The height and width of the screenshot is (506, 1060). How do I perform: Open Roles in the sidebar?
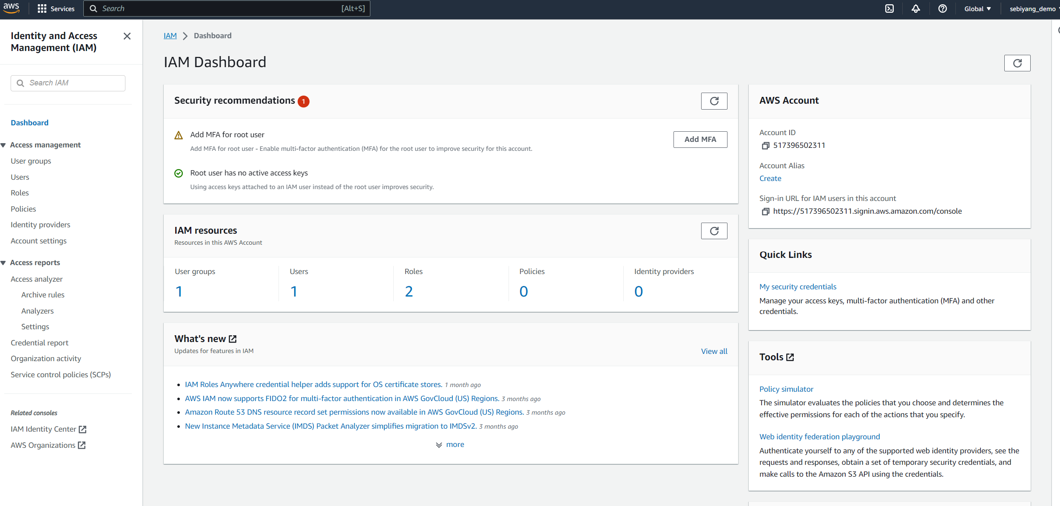(x=20, y=193)
